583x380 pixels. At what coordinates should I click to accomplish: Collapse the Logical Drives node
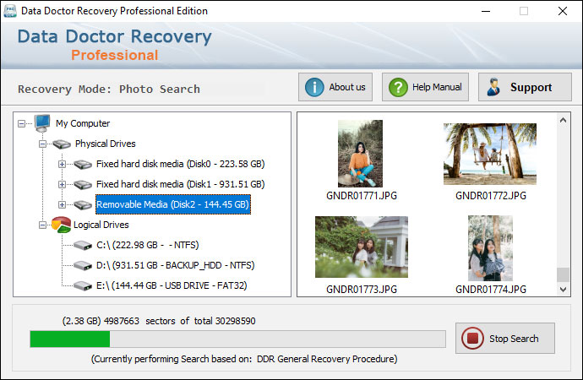(42, 225)
